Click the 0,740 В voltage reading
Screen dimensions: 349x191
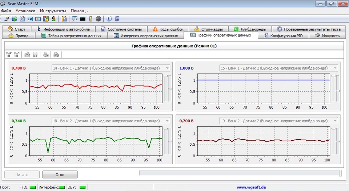click(x=19, y=121)
